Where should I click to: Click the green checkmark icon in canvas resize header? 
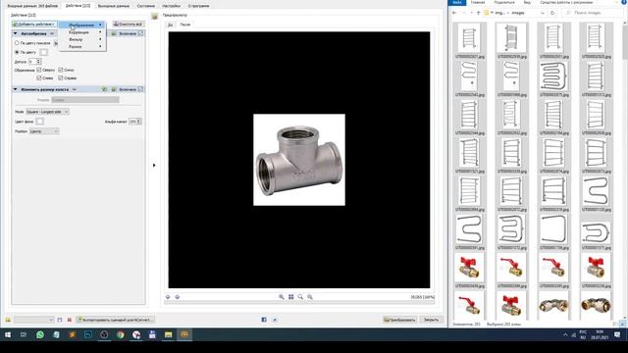point(105,89)
